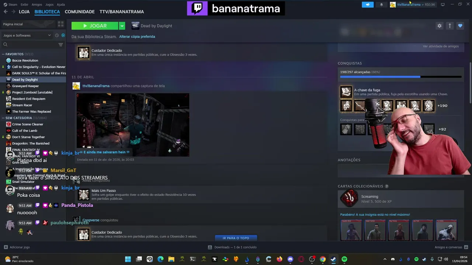Open the Ajuda menu
Viewport: 472px width, 265px height.
tap(61, 4)
